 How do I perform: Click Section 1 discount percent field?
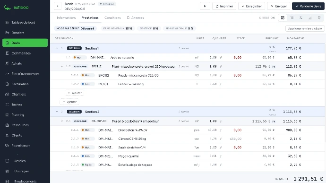[x=272, y=47]
